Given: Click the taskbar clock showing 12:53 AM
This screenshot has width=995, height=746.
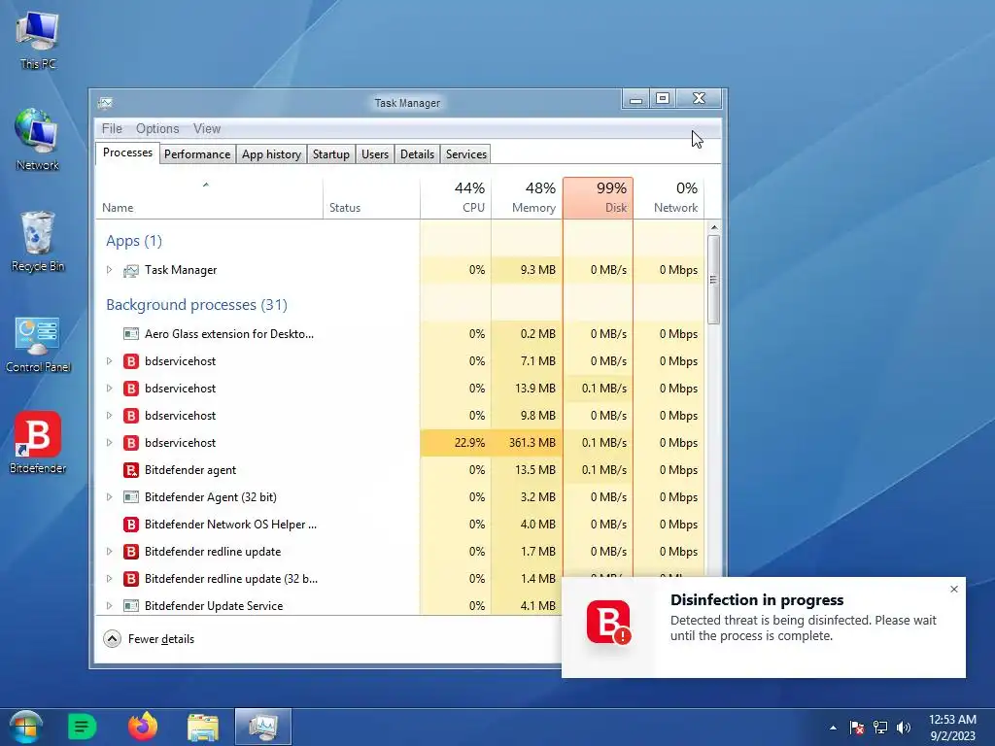Looking at the screenshot, I should coord(952,728).
